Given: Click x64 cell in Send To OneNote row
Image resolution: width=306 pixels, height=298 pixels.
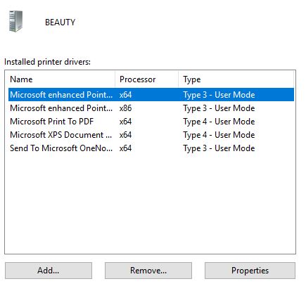Looking at the screenshot, I should (125, 148).
